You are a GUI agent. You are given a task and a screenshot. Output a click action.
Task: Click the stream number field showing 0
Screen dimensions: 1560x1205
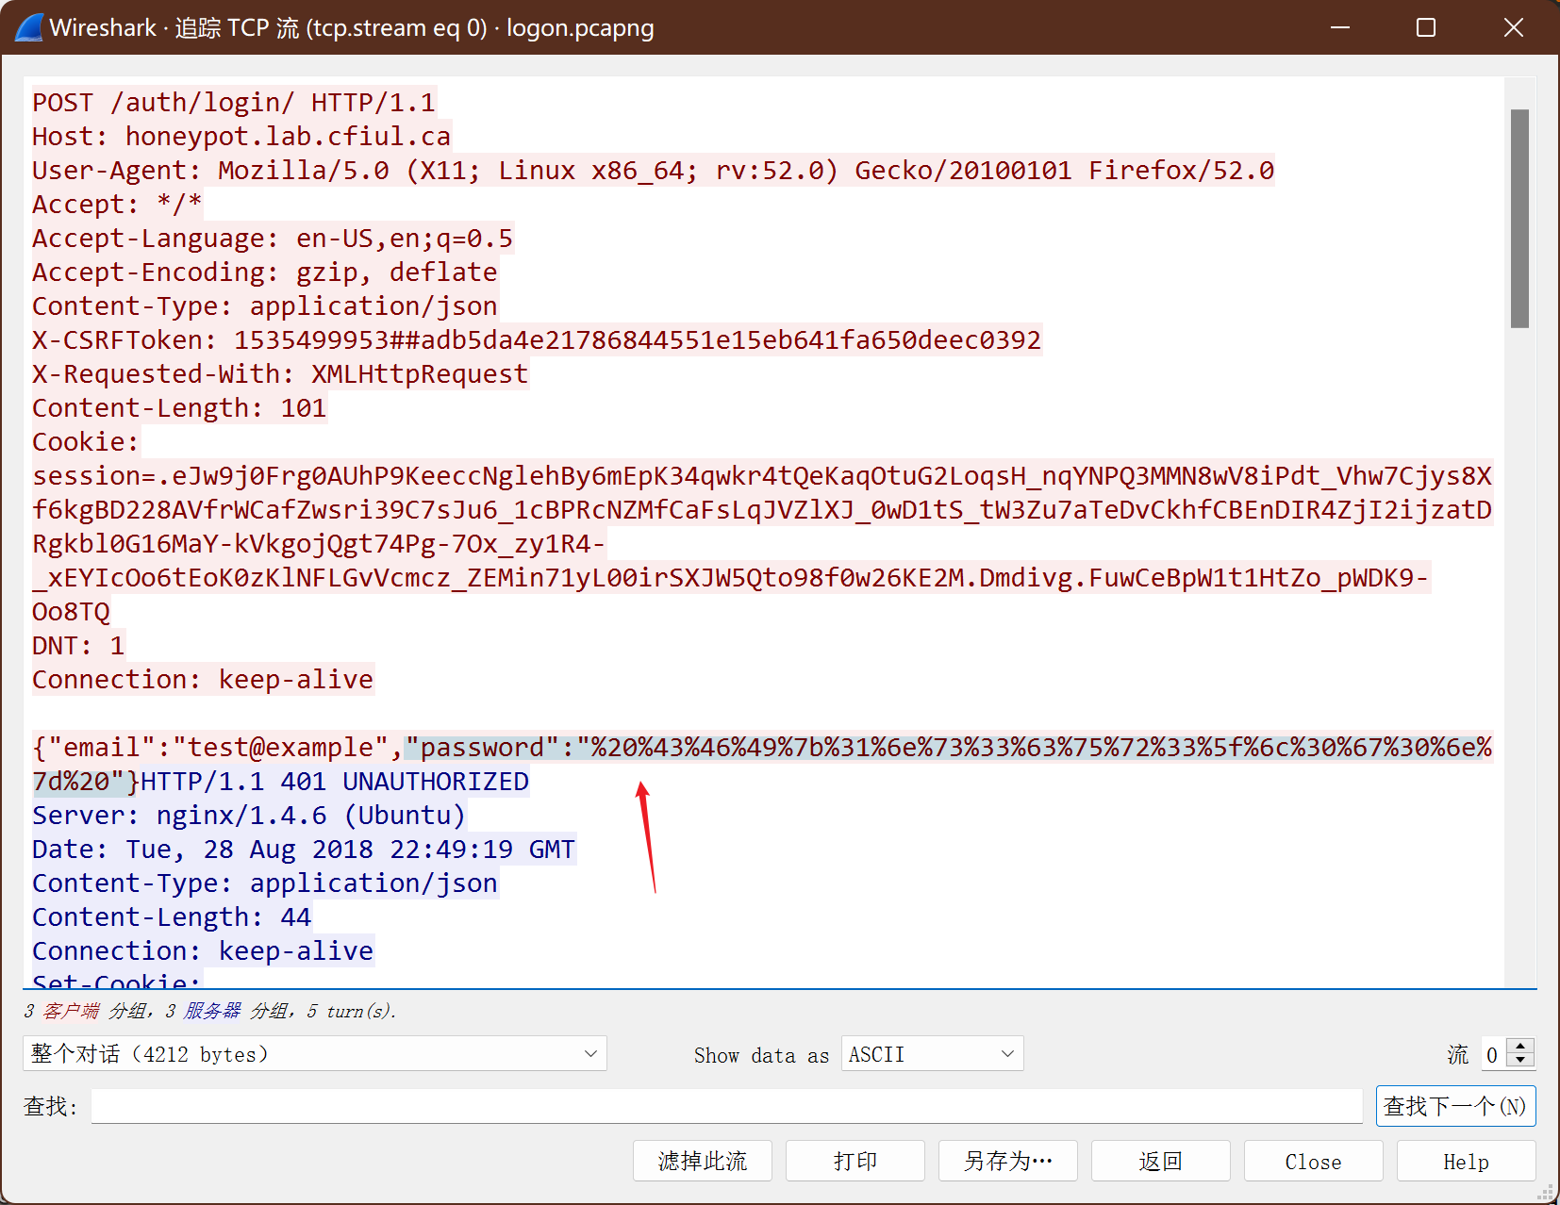click(x=1494, y=1054)
